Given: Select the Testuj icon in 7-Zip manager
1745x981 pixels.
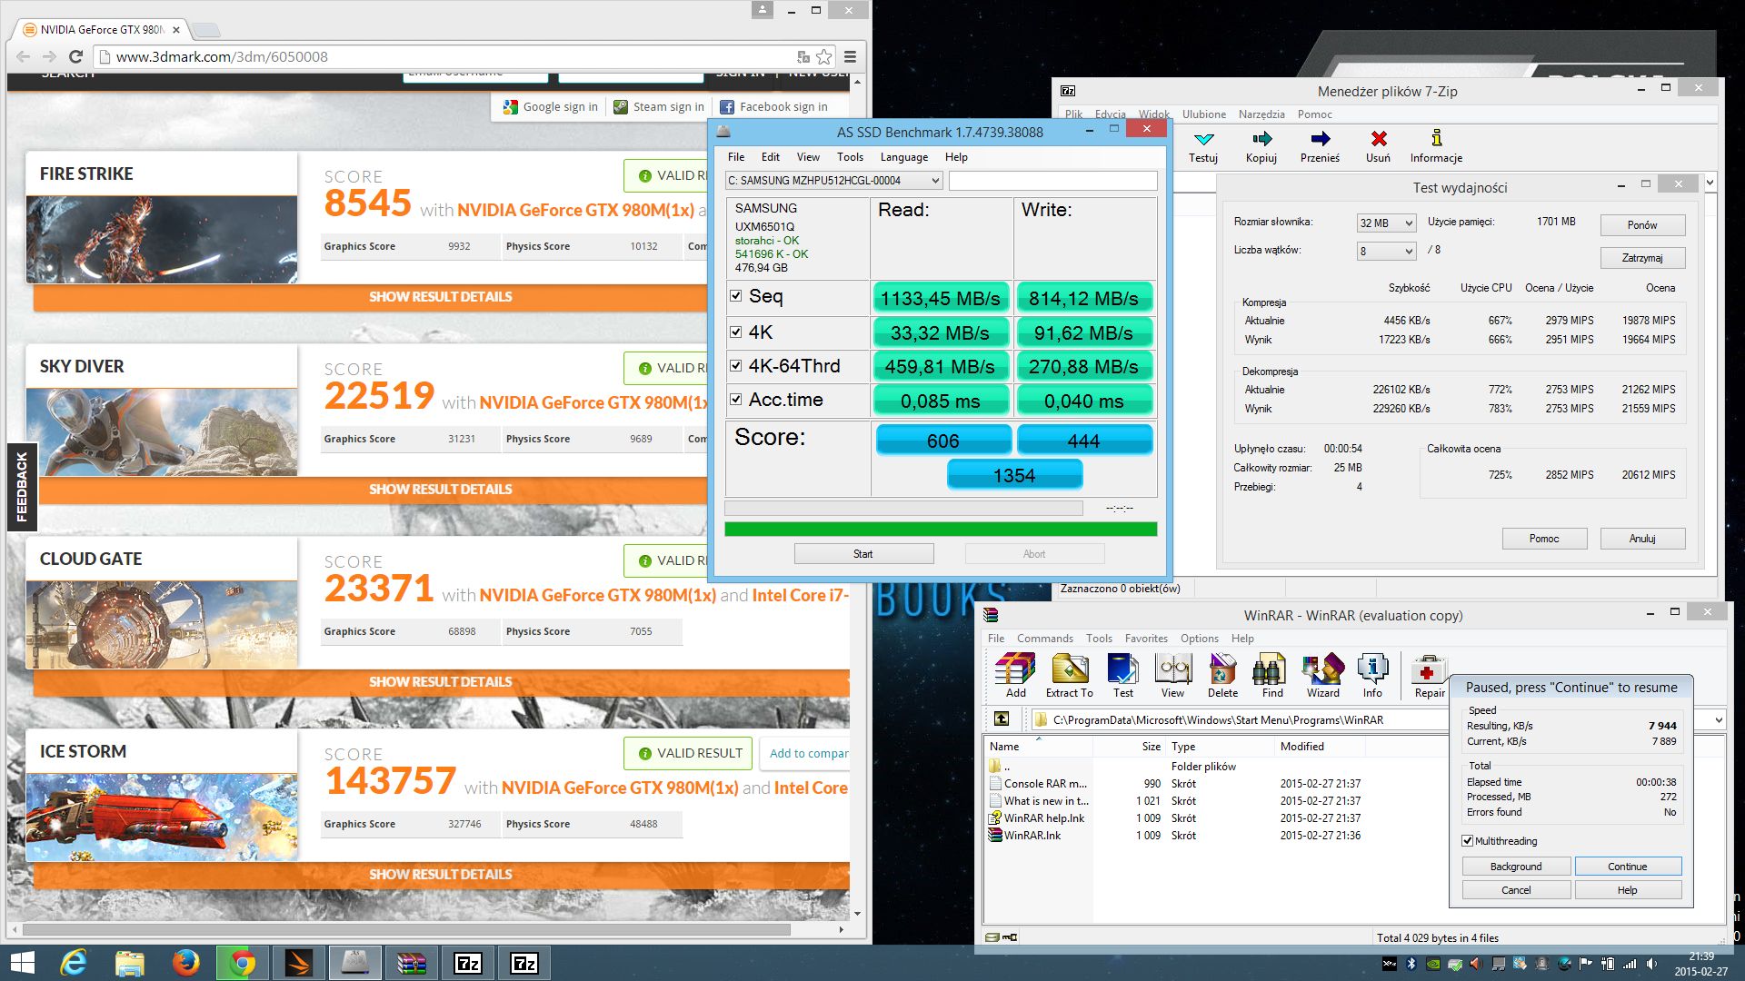Looking at the screenshot, I should tap(1202, 144).
